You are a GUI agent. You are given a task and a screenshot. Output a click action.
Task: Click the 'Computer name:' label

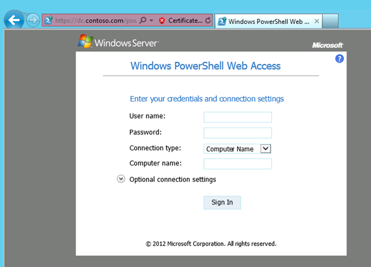pos(155,163)
